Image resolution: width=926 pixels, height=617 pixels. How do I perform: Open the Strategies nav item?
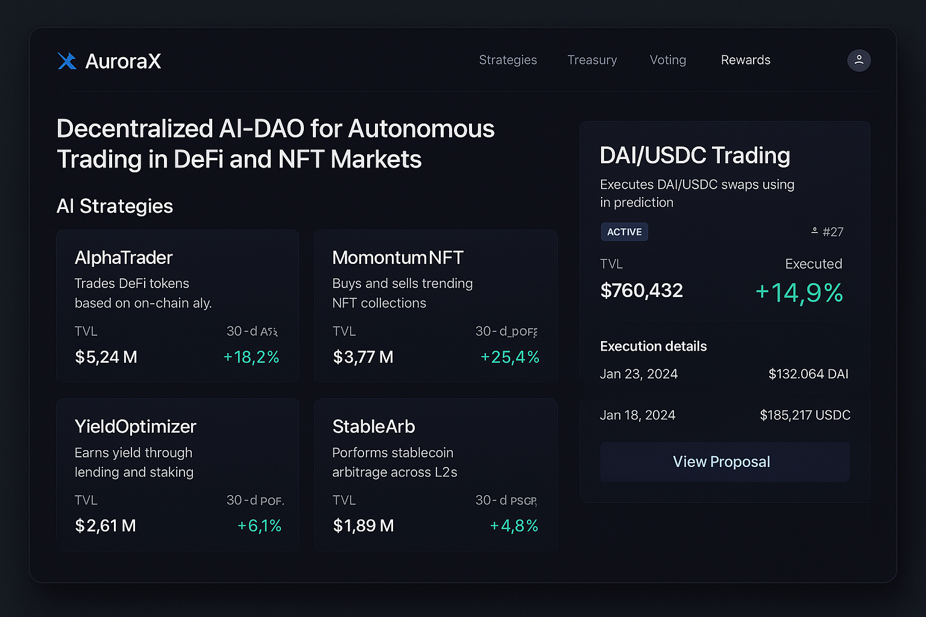point(508,60)
